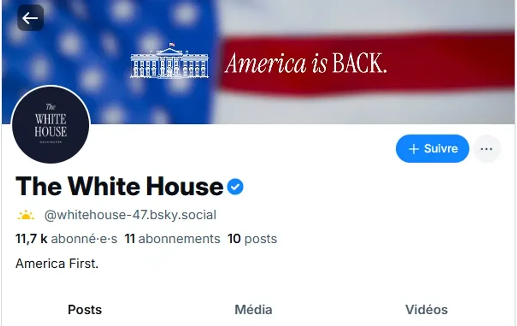This screenshot has height=326, width=517.
Task: Open the White House profile avatar
Action: coord(51,125)
